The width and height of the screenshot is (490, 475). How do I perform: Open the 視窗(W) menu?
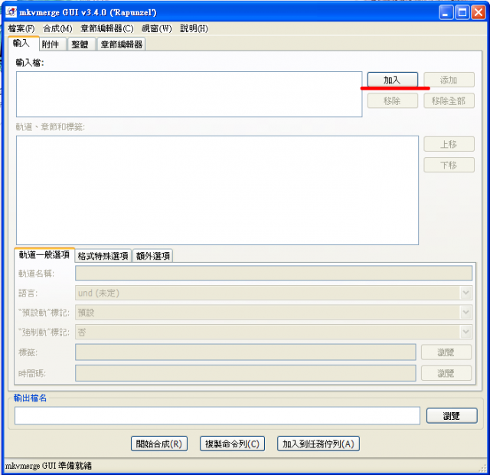pyautogui.click(x=156, y=28)
